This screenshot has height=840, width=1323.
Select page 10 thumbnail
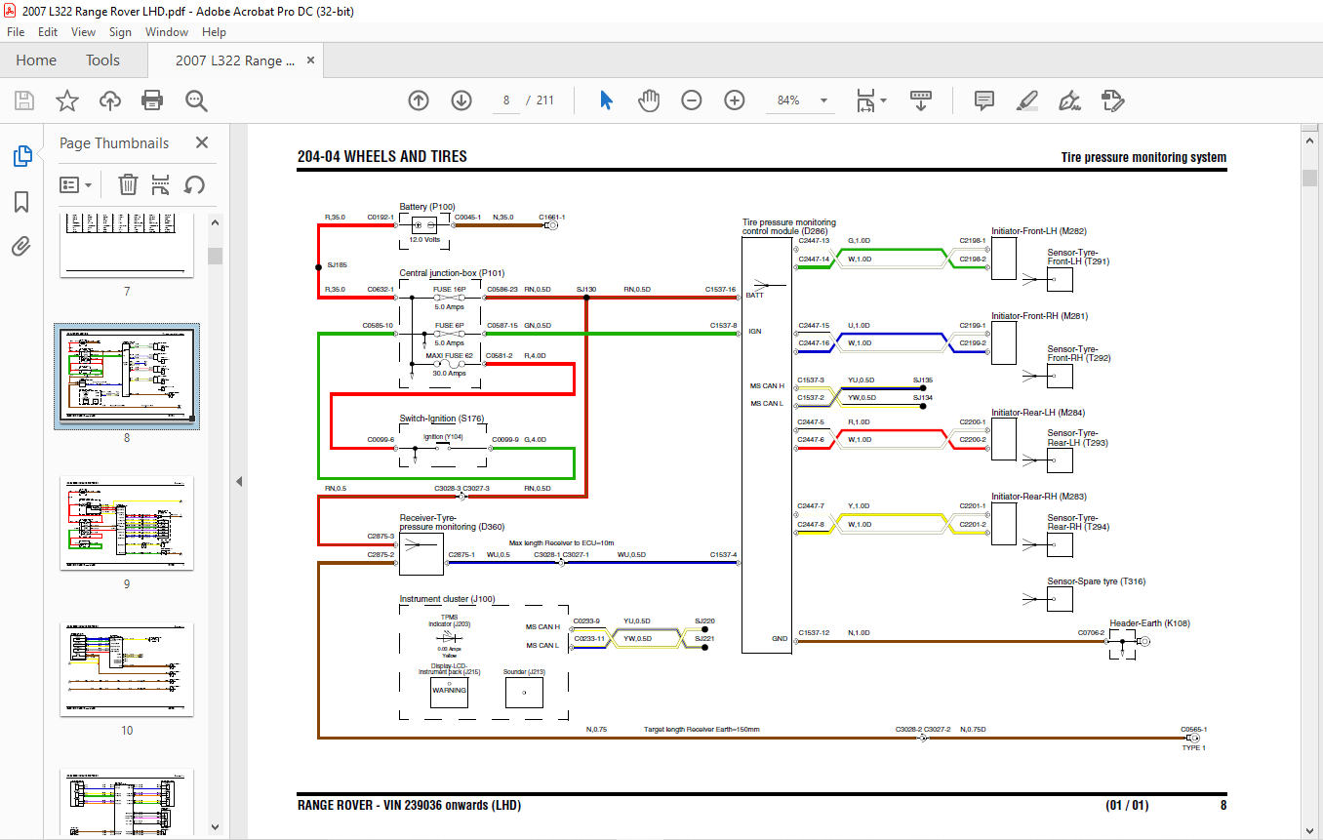[x=127, y=669]
